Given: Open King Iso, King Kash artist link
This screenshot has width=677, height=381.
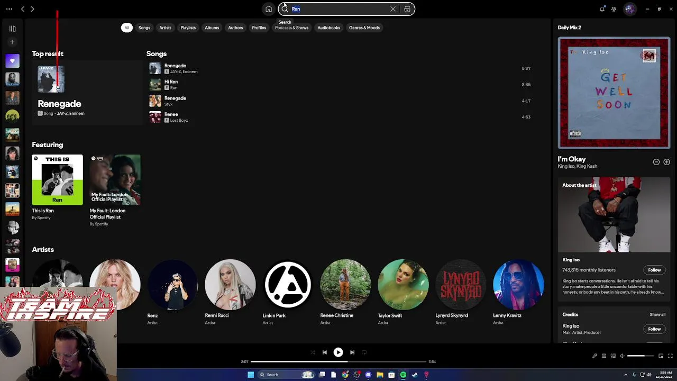Looking at the screenshot, I should (x=577, y=166).
